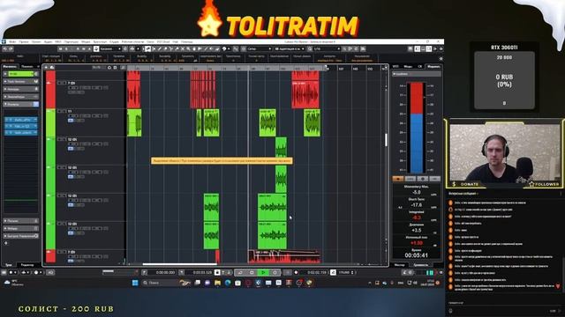Image resolution: width=565 pixels, height=317 pixels.
Task: Switch to the VSTi tab in right zone
Action: click(x=395, y=67)
